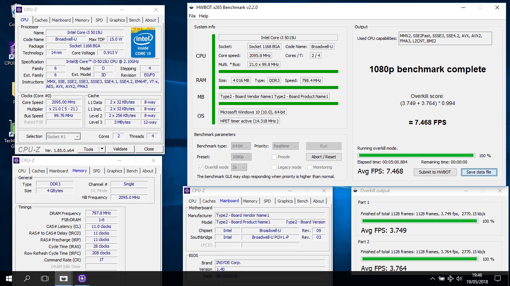Screen dimensions: 510x286
Task: Select HWBOT x265 taskbar app icon
Action: (x=64, y=278)
